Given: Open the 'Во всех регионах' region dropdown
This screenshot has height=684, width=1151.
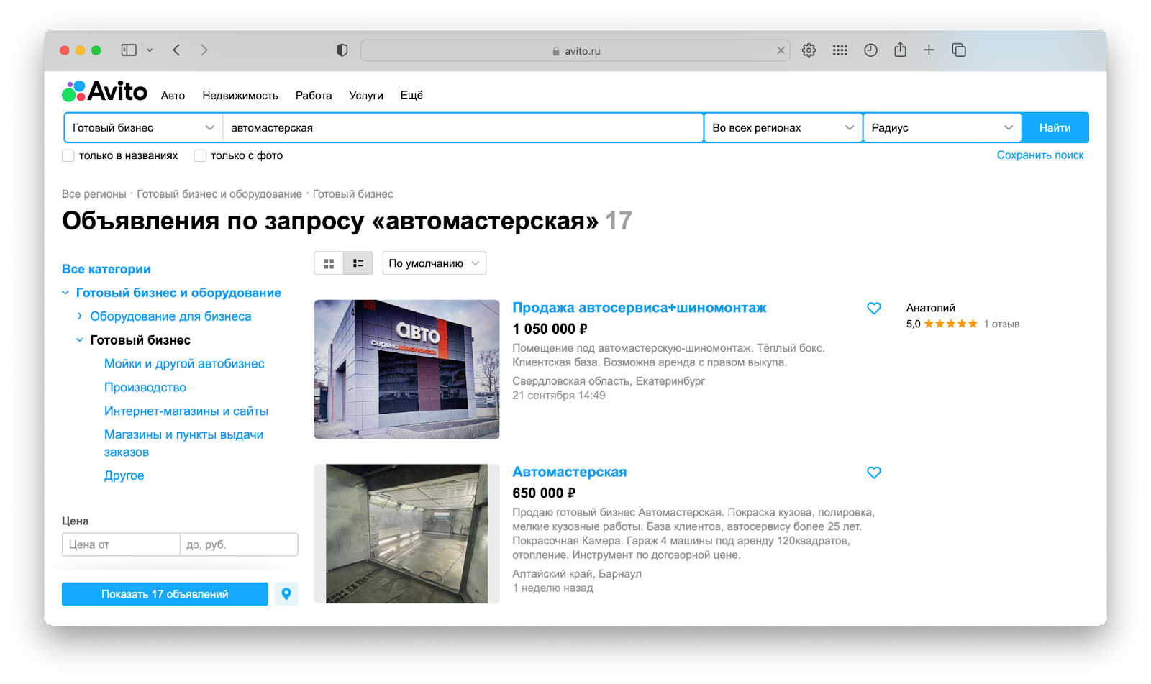Looking at the screenshot, I should click(x=783, y=128).
